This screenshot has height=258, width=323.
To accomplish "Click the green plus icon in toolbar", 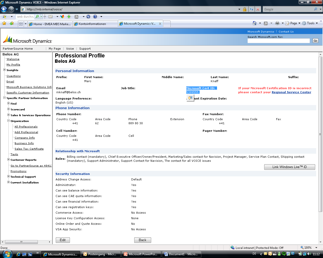I will tap(69, 17).
